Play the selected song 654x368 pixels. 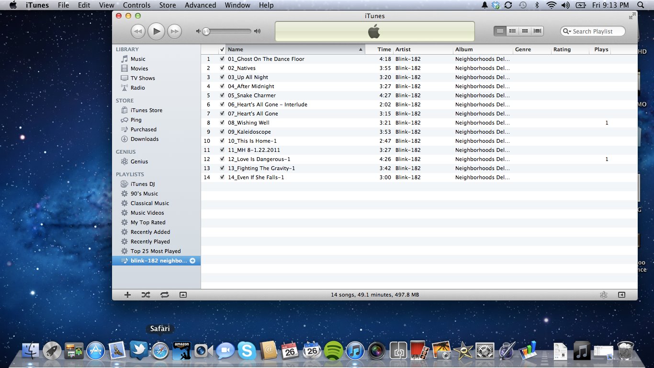156,32
